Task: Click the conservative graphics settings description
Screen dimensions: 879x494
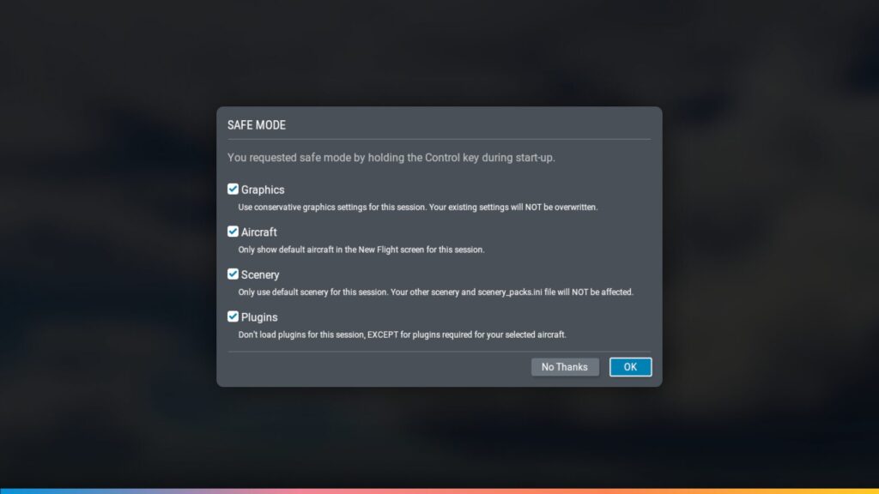Action: pyautogui.click(x=418, y=208)
